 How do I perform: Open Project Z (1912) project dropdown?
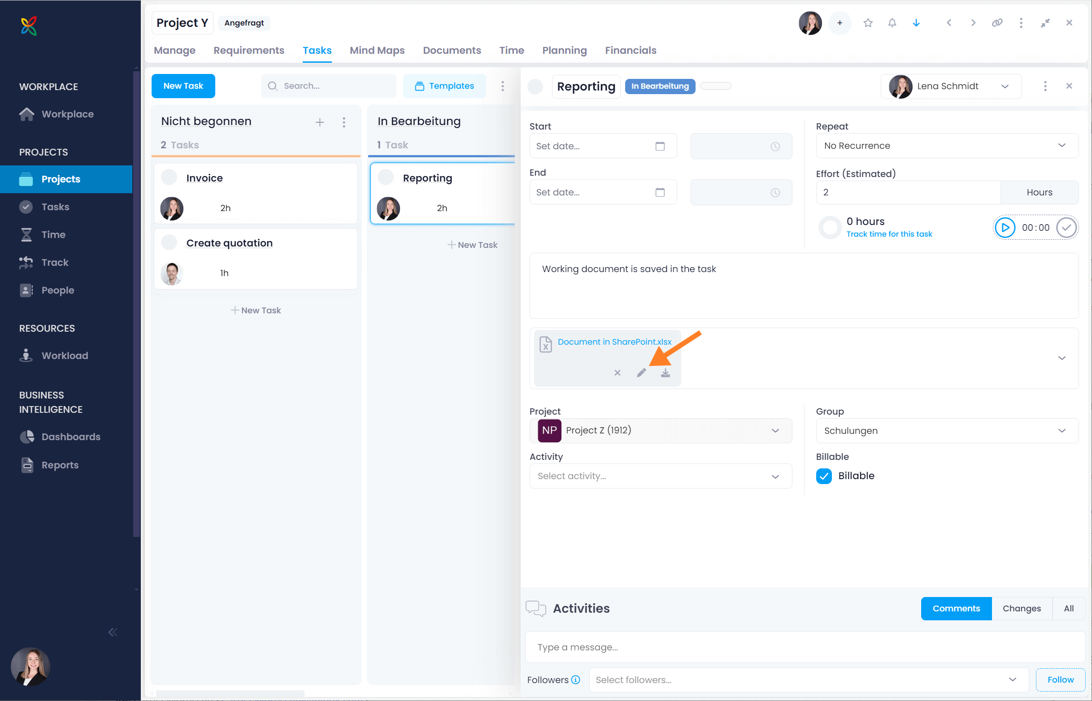[x=661, y=431]
